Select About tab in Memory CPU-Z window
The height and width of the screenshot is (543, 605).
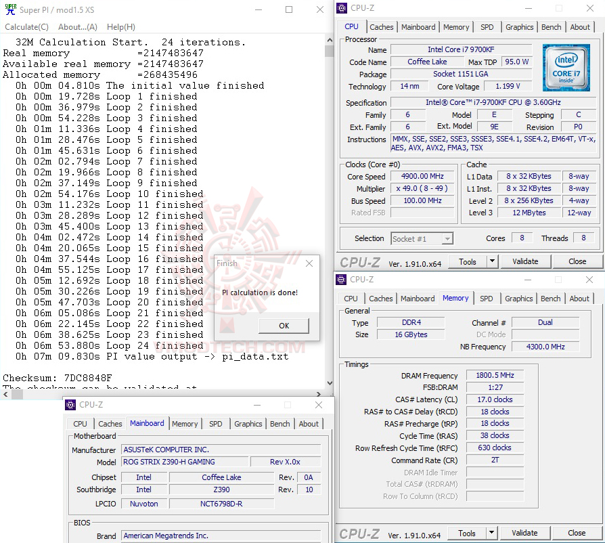[x=579, y=299]
